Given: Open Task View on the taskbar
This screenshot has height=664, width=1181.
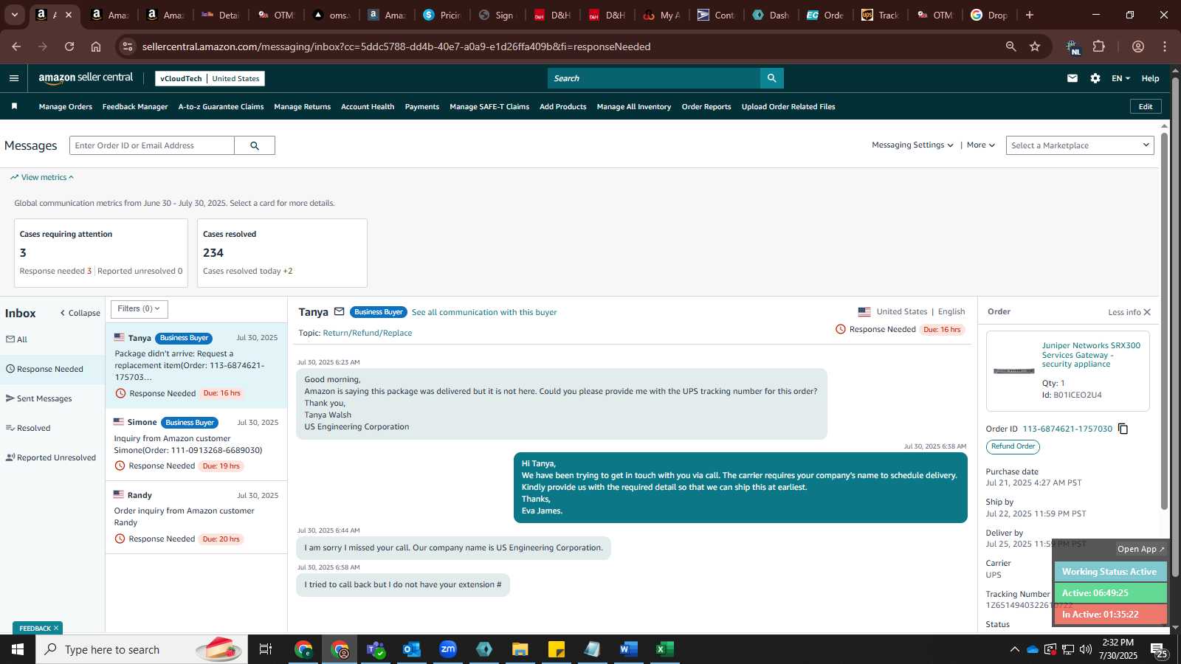Looking at the screenshot, I should click(x=266, y=649).
